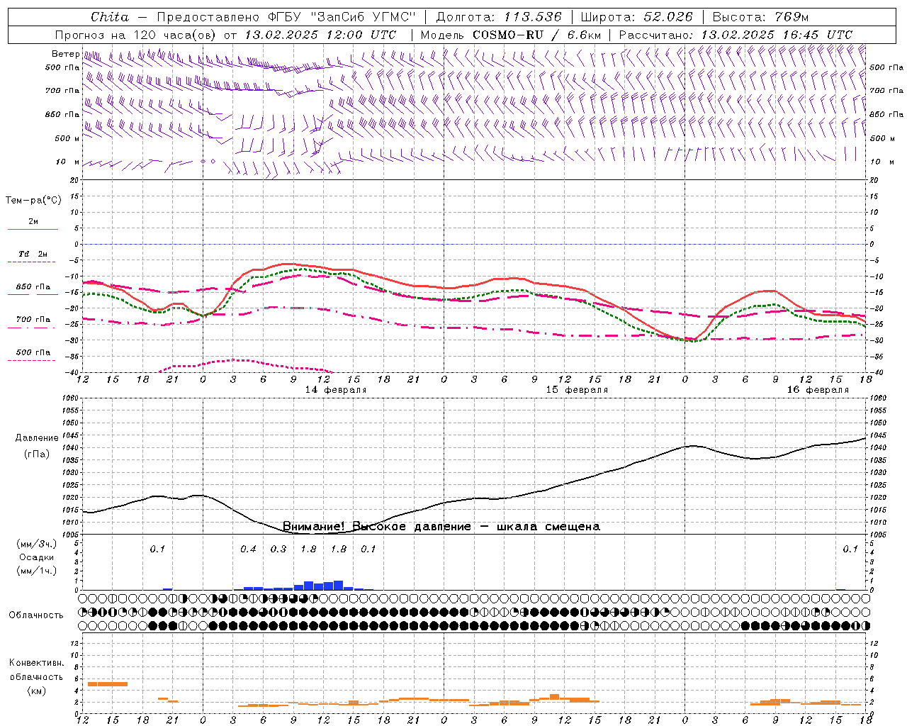The height and width of the screenshot is (726, 907).
Task: Click "Прогноз на 120 часа(ов)" forecast text
Action: (137, 35)
